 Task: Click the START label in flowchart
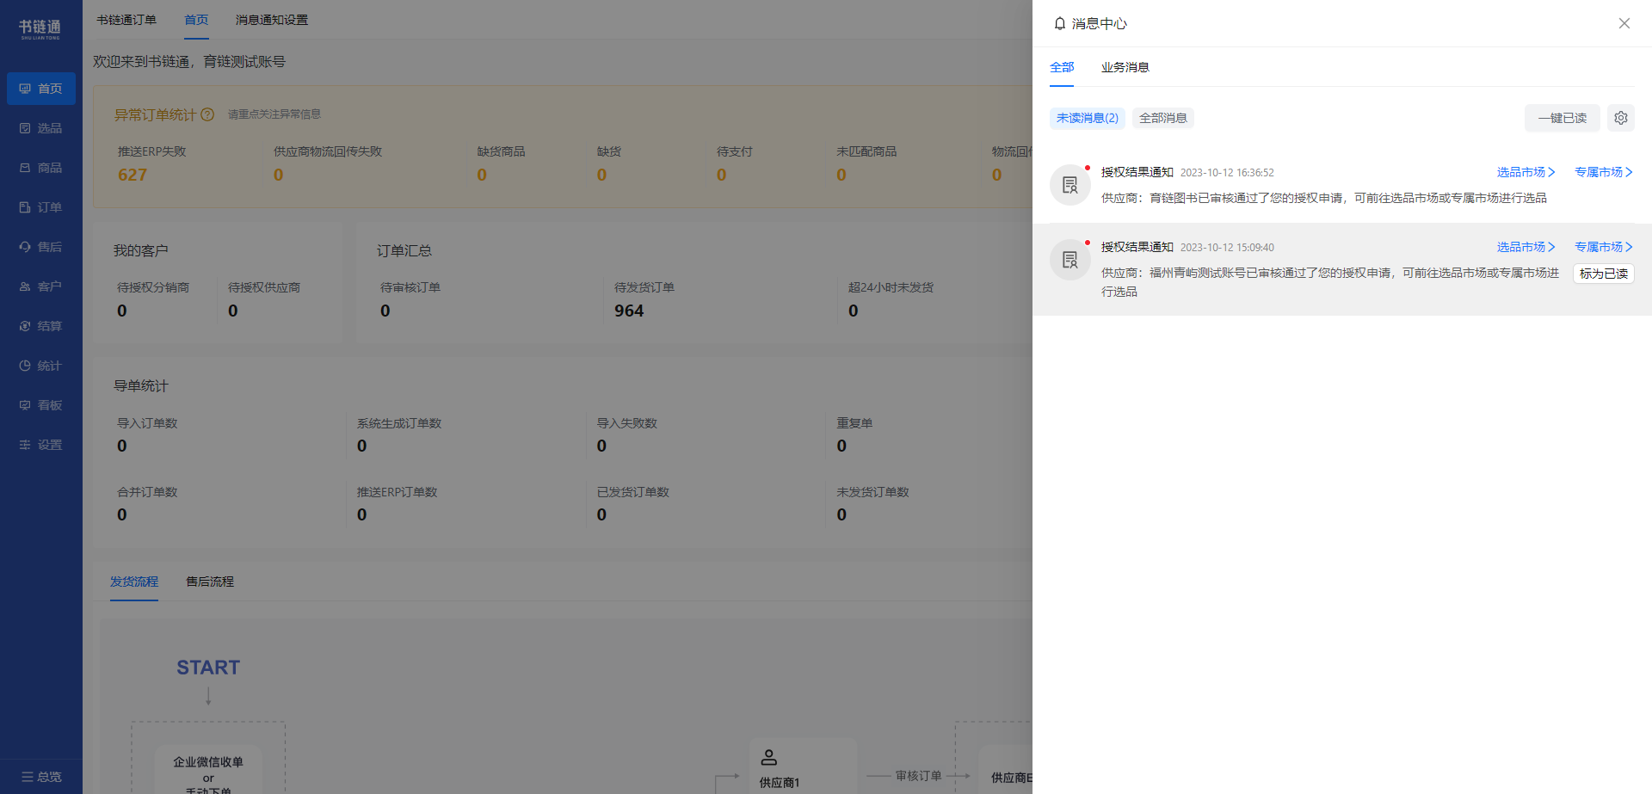click(208, 668)
